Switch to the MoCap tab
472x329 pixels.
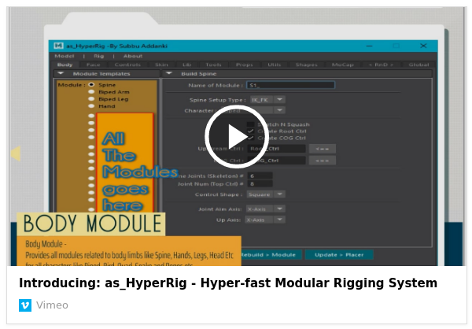point(342,65)
